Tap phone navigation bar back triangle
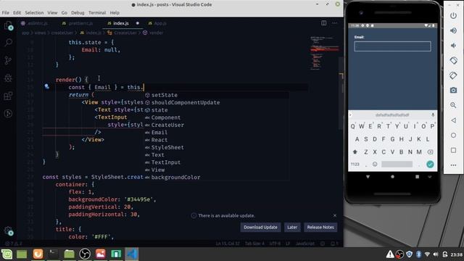The width and height of the screenshot is (464, 261). tap(368, 177)
